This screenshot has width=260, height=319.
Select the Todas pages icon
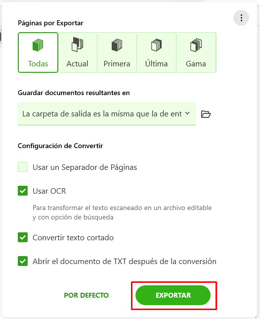tap(38, 45)
